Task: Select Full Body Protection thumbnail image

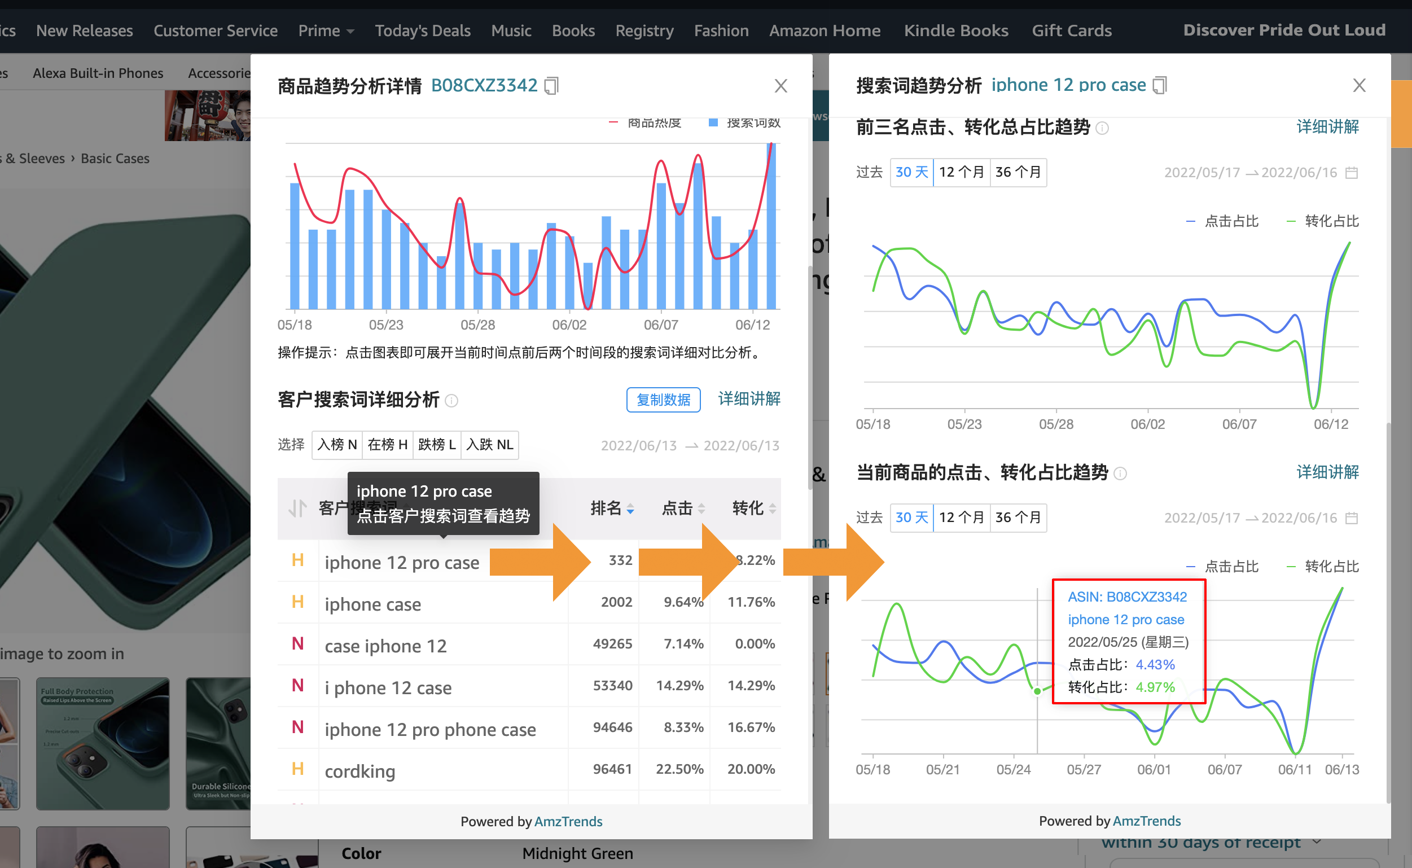Action: click(x=103, y=743)
